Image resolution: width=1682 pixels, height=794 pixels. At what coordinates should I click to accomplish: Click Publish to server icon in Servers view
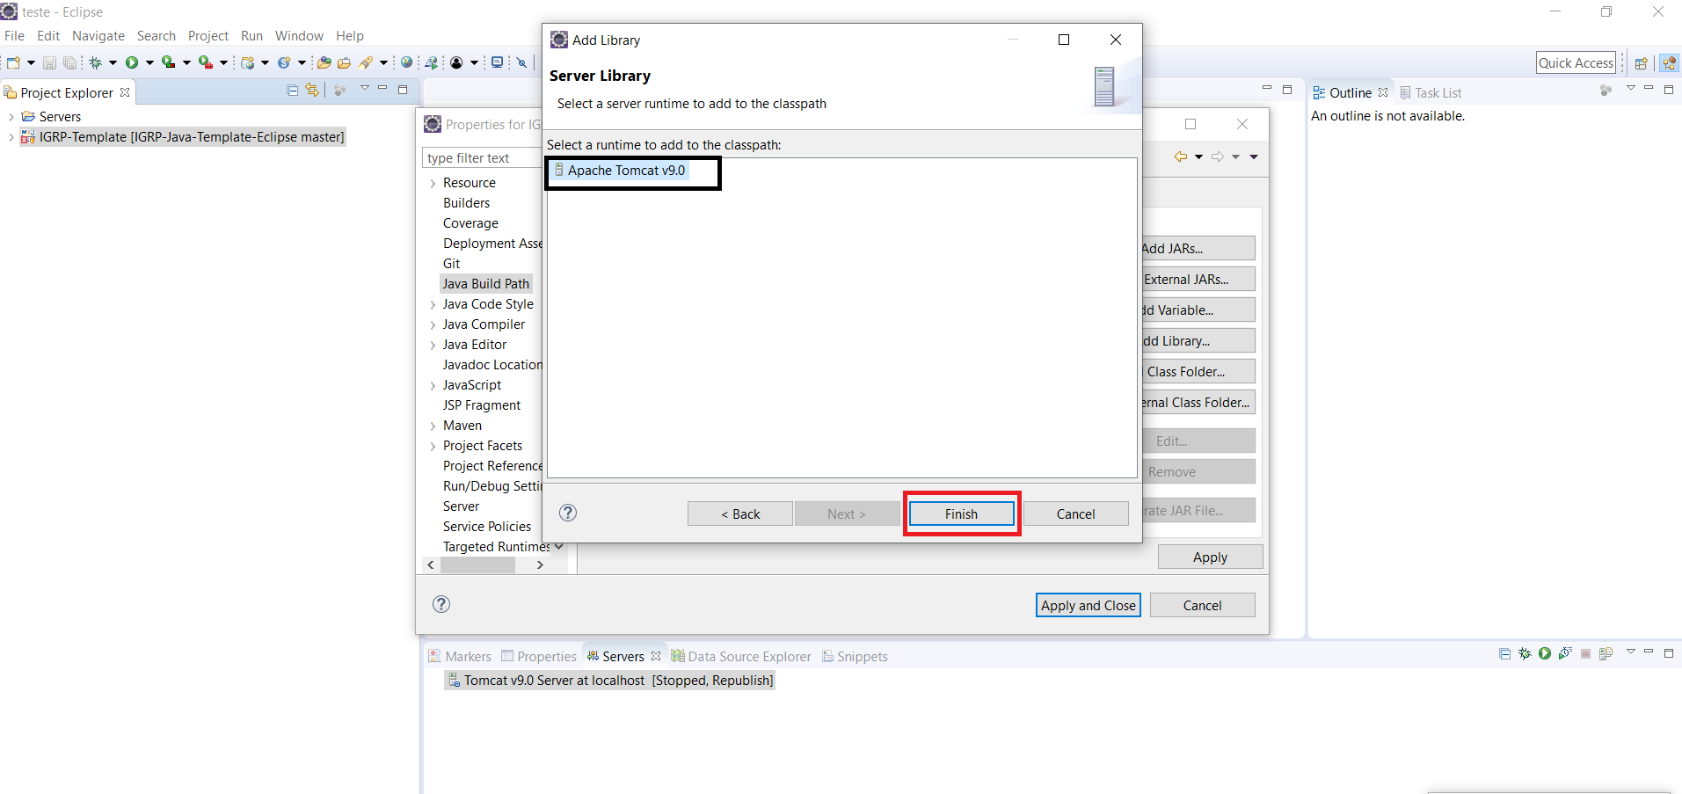(x=1606, y=653)
